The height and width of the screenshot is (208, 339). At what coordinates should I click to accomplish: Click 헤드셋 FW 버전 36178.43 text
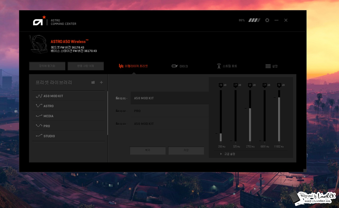click(68, 48)
